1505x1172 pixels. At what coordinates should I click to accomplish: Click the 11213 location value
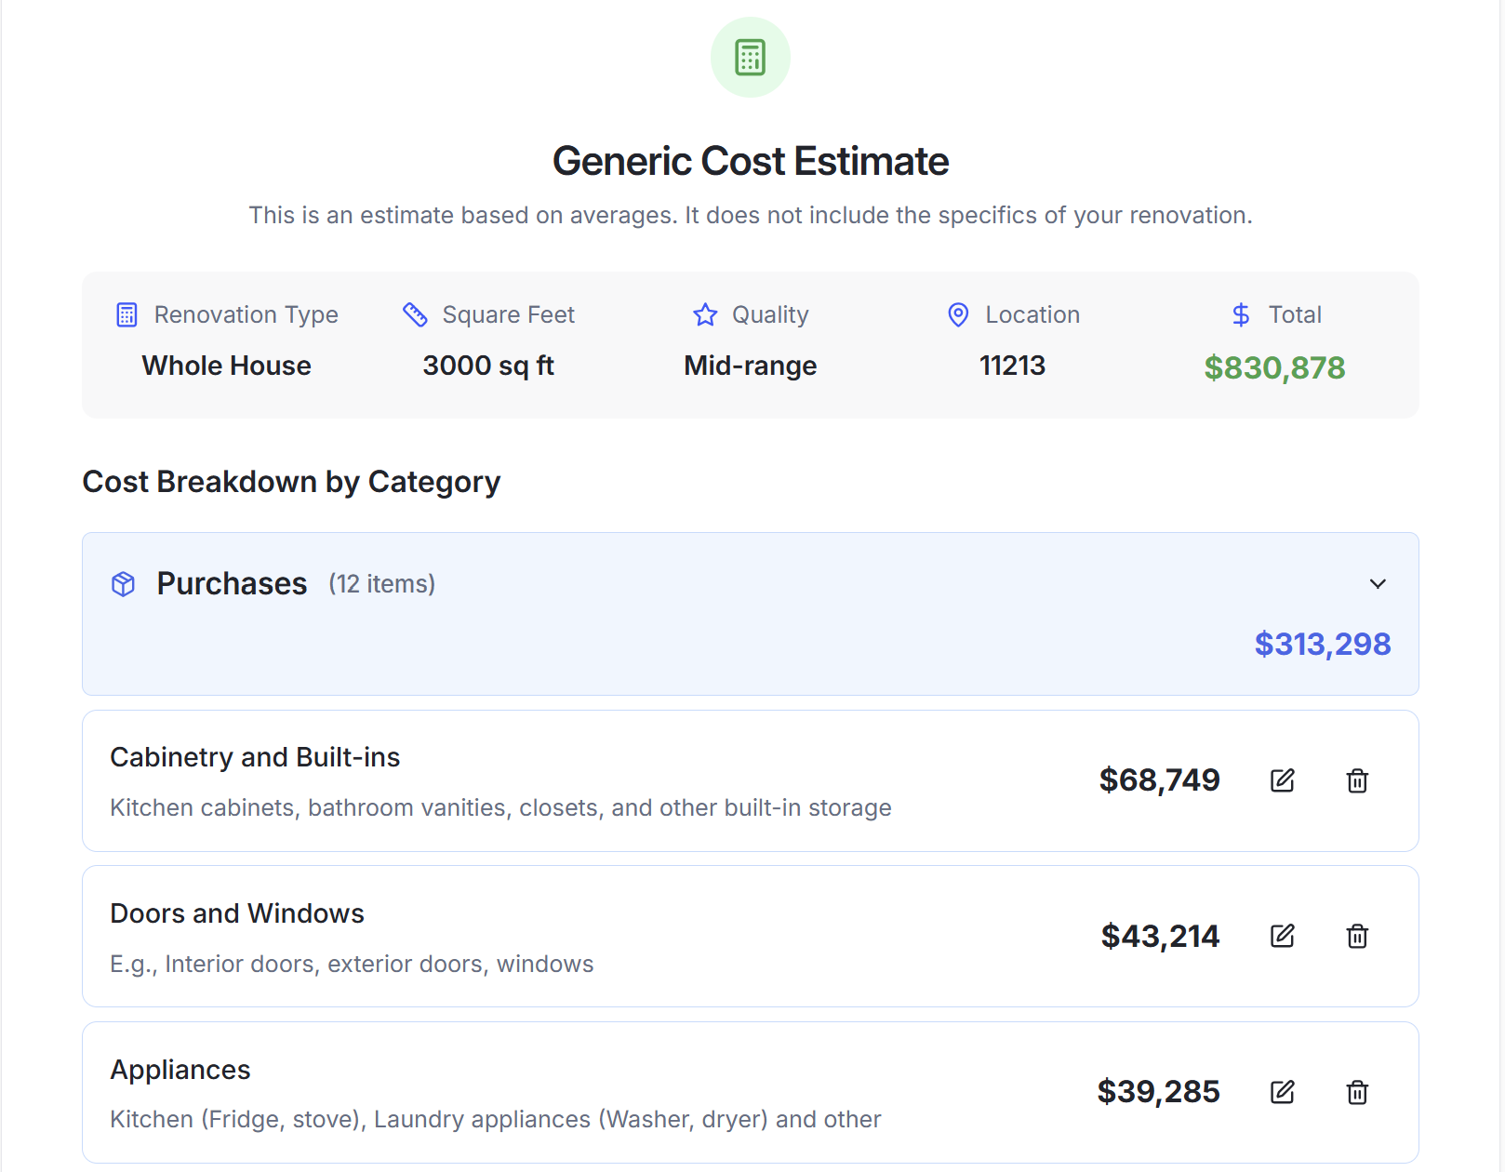(x=1012, y=366)
